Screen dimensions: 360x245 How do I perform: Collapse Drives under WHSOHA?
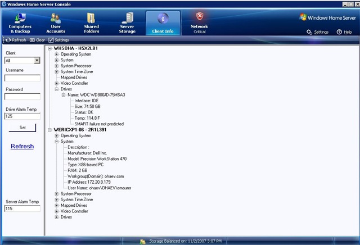point(56,89)
